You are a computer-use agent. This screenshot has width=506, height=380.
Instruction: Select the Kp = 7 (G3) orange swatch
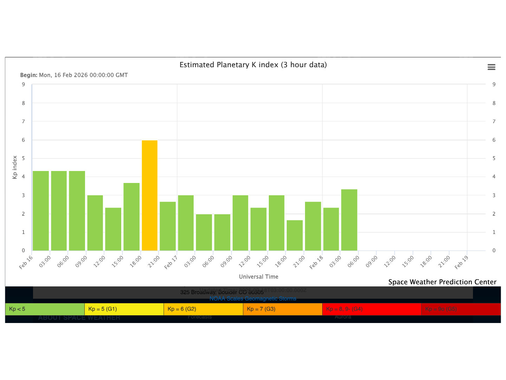[x=283, y=309]
